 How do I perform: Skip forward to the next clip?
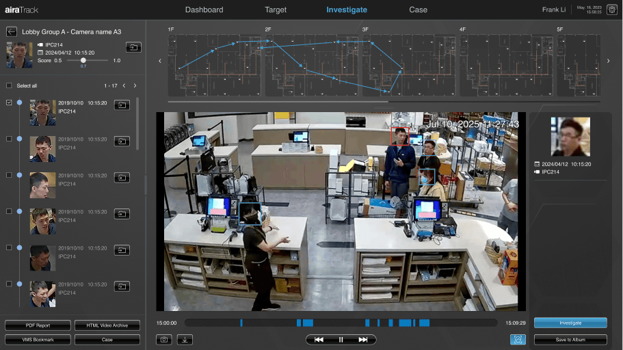point(362,339)
